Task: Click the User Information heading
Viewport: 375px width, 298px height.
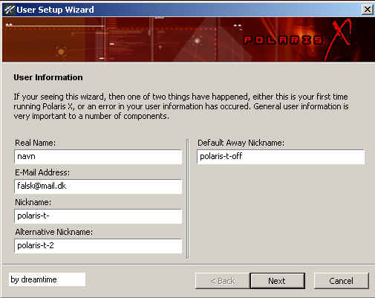Action: (48, 77)
